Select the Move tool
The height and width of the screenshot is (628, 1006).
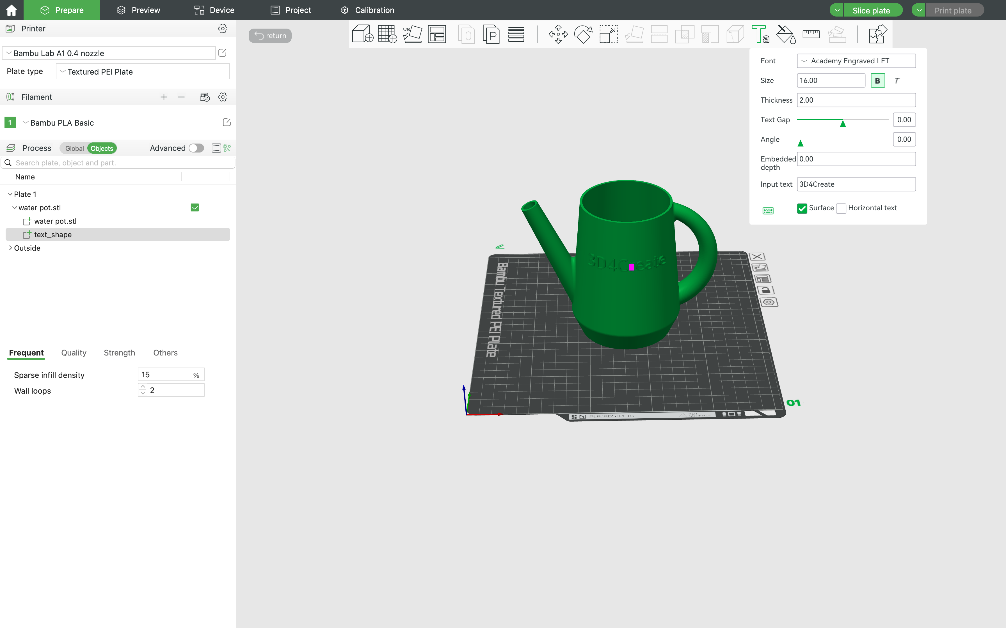(558, 34)
